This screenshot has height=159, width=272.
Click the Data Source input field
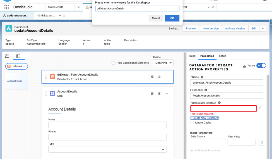[x=208, y=142]
